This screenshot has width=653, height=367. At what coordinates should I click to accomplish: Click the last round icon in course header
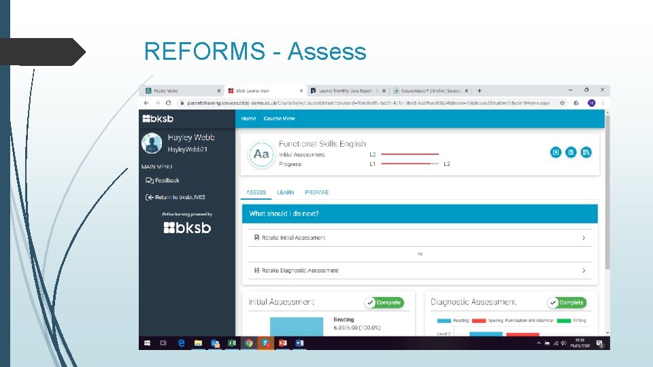[586, 152]
